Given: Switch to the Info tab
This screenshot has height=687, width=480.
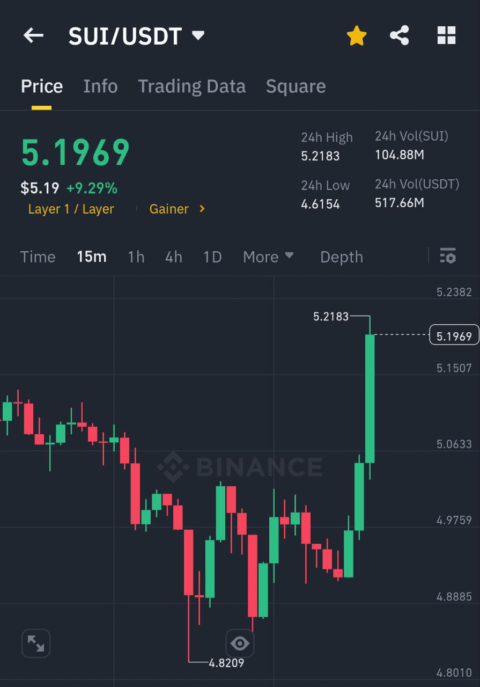Looking at the screenshot, I should (100, 86).
